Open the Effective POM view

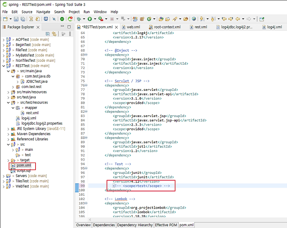(166, 225)
